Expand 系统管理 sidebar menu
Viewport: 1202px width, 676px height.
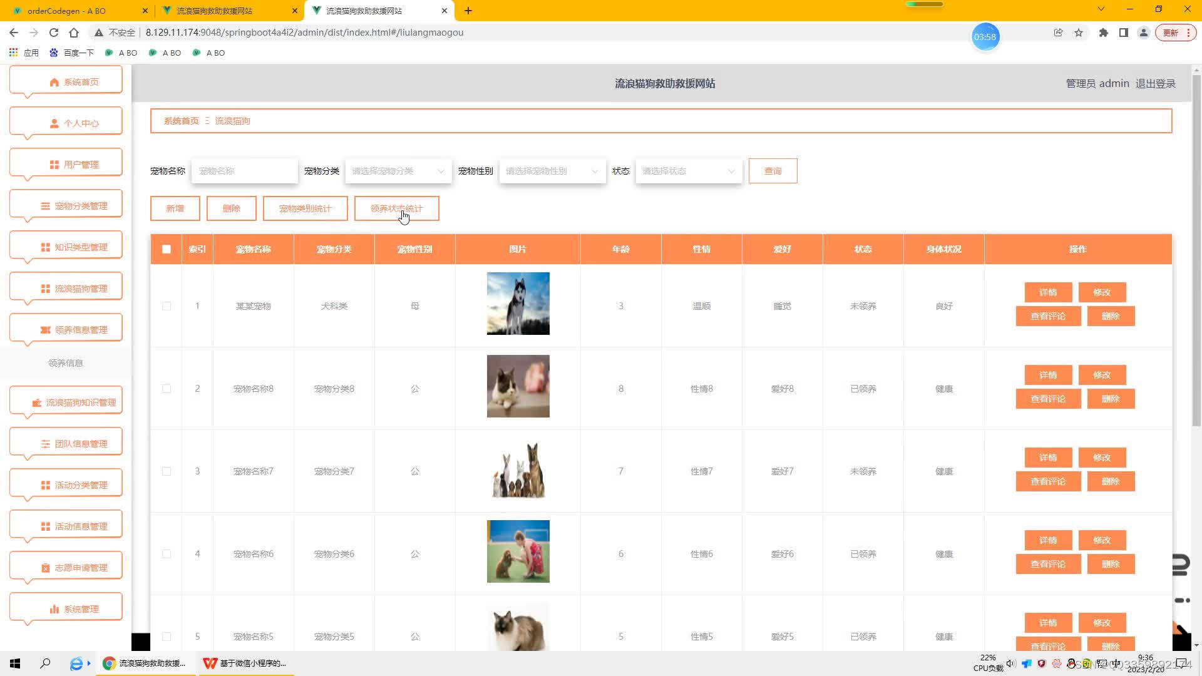click(x=66, y=608)
